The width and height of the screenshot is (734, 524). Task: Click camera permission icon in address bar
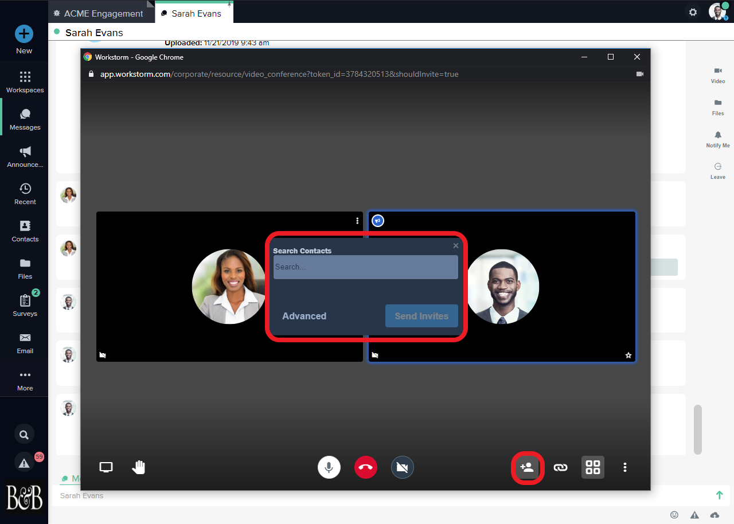pyautogui.click(x=640, y=74)
